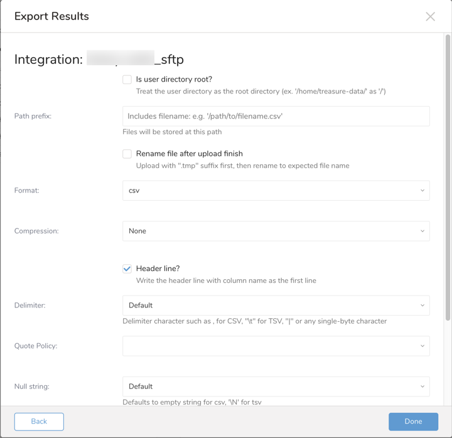The height and width of the screenshot is (438, 452).
Task: Open the Delimiter dropdown
Action: pos(276,306)
